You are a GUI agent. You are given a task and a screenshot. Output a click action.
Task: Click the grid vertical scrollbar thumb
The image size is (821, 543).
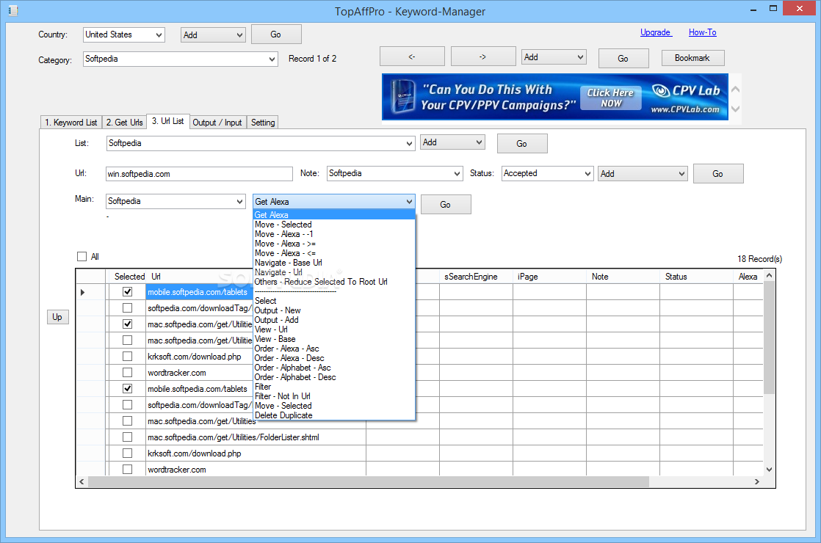coord(769,338)
